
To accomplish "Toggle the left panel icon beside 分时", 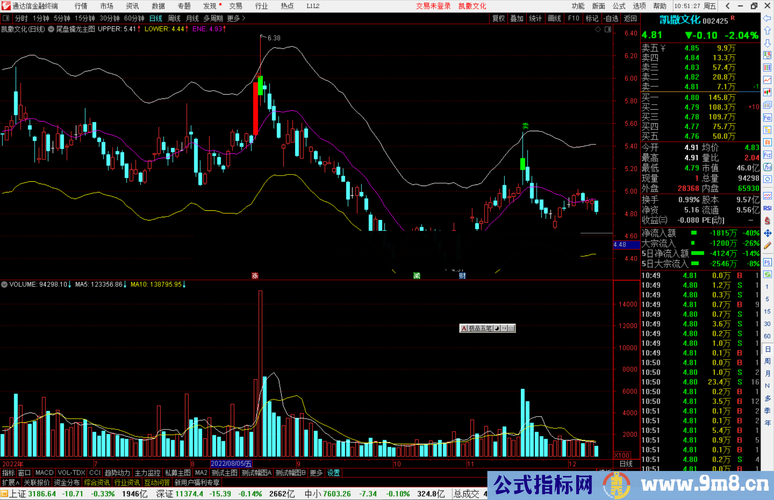I will click(6, 18).
